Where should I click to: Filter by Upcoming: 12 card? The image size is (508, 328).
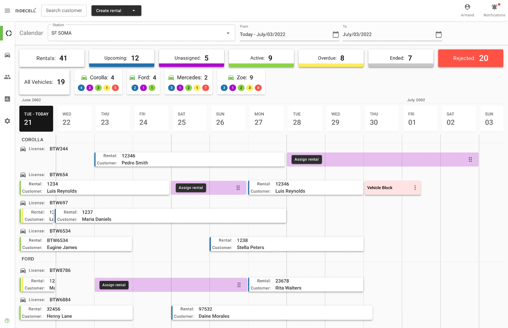(122, 58)
